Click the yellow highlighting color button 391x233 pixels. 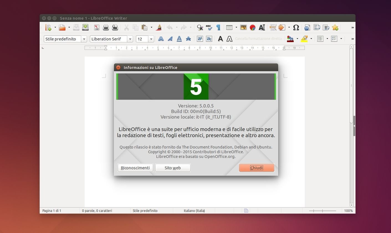(304, 39)
